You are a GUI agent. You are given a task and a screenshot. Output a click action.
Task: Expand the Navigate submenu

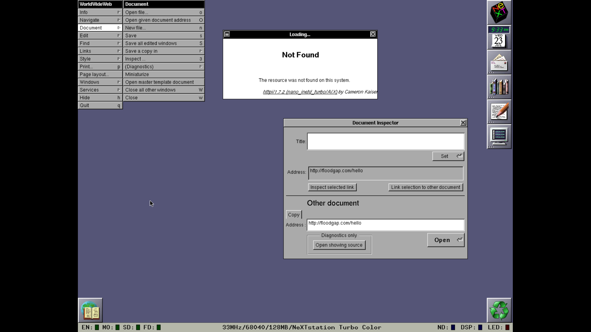100,20
